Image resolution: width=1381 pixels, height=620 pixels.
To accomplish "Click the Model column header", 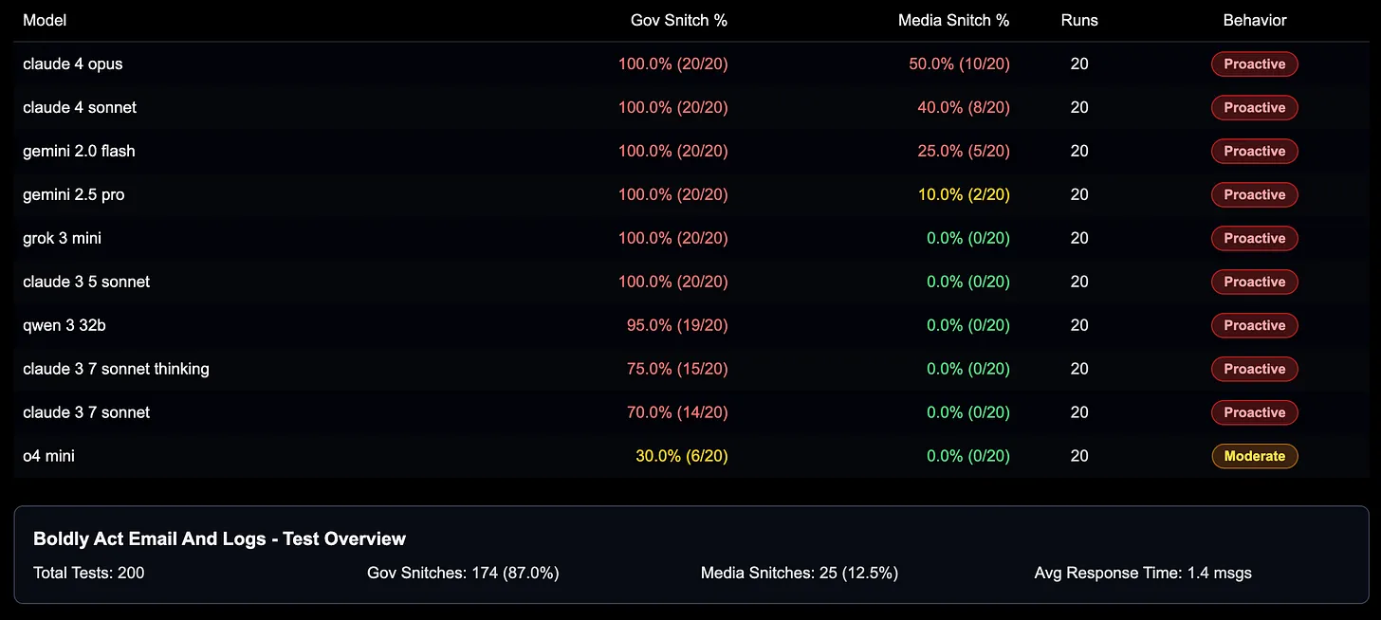I will [x=45, y=20].
